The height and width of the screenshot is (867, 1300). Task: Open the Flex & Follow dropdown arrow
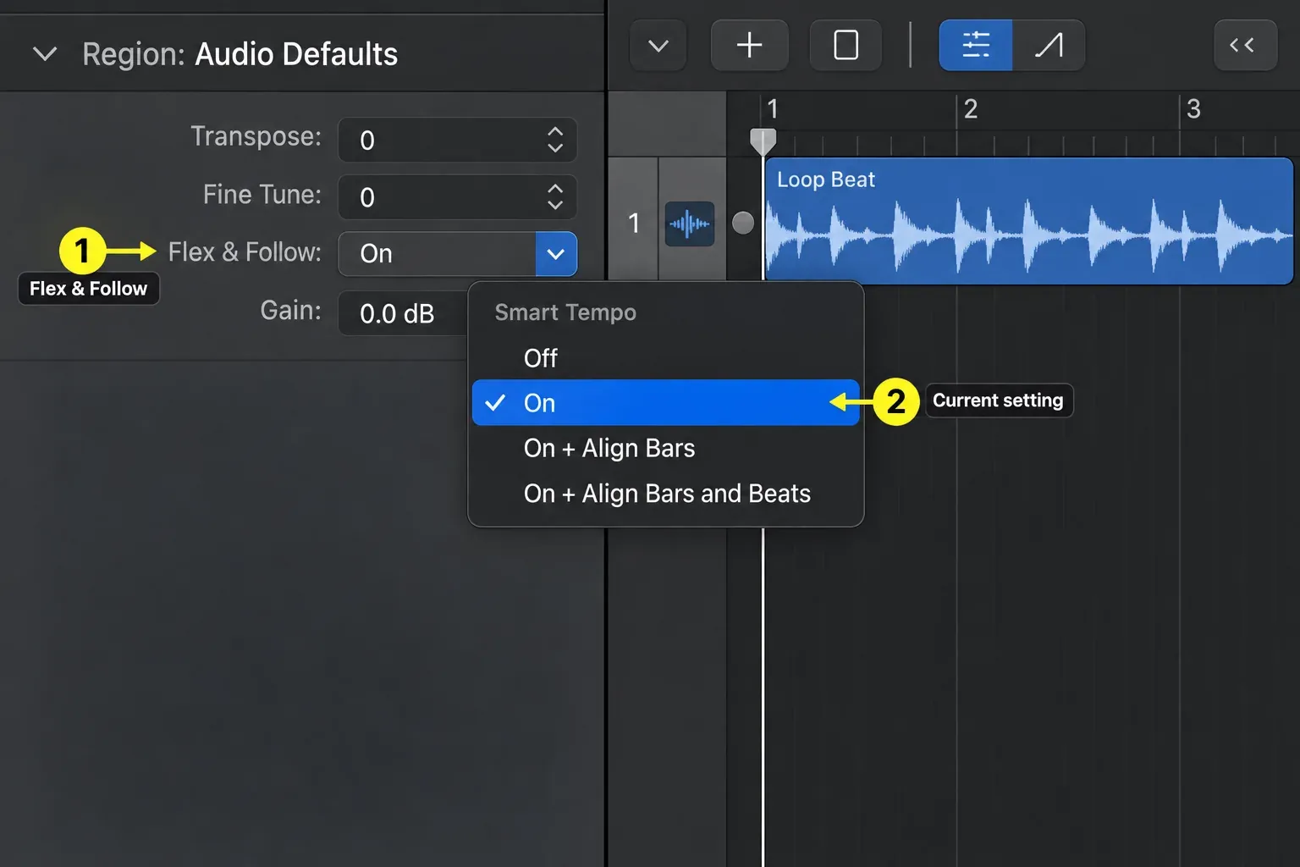click(556, 254)
